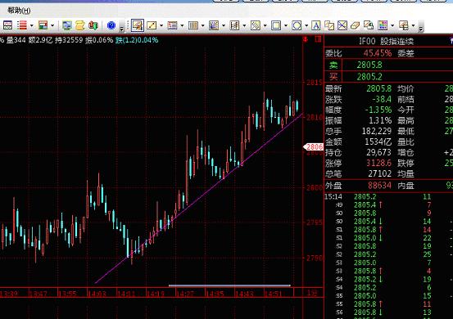This screenshot has width=453, height=319.
Task: Select the trend line drawing tool
Action: [x=152, y=25]
